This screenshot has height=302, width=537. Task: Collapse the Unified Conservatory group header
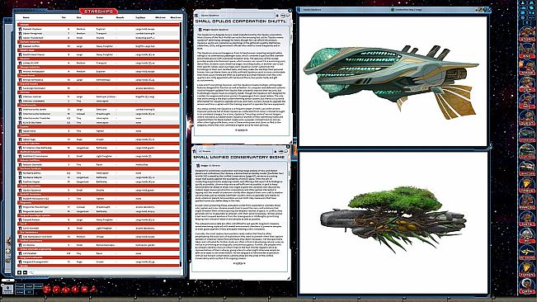98,241
